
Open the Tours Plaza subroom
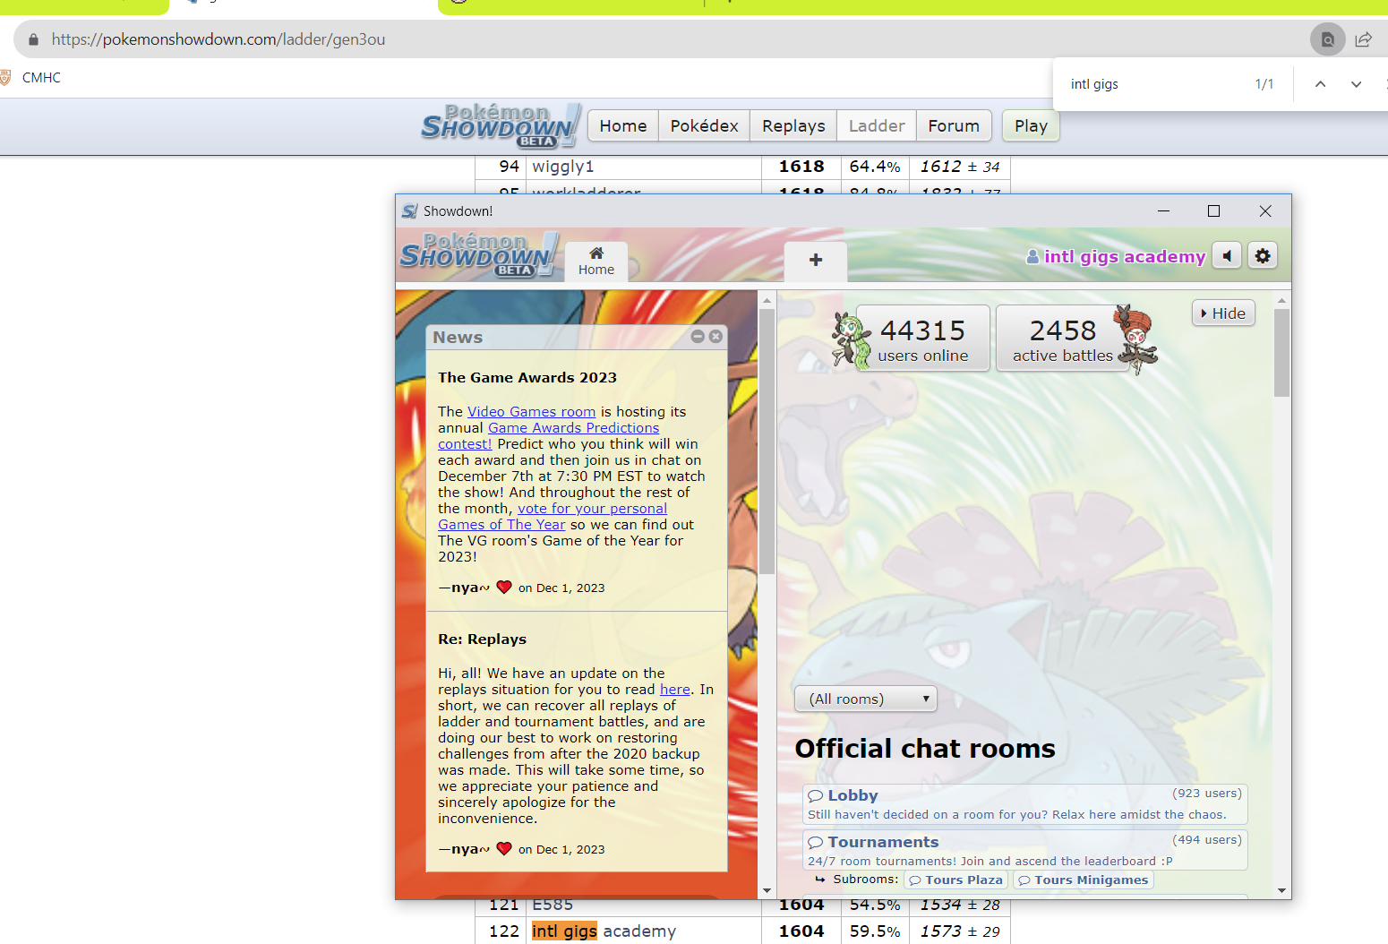[x=955, y=880]
